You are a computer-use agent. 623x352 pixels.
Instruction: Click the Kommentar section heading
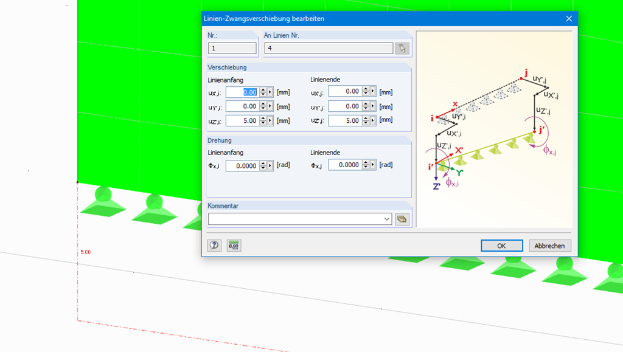pos(223,206)
